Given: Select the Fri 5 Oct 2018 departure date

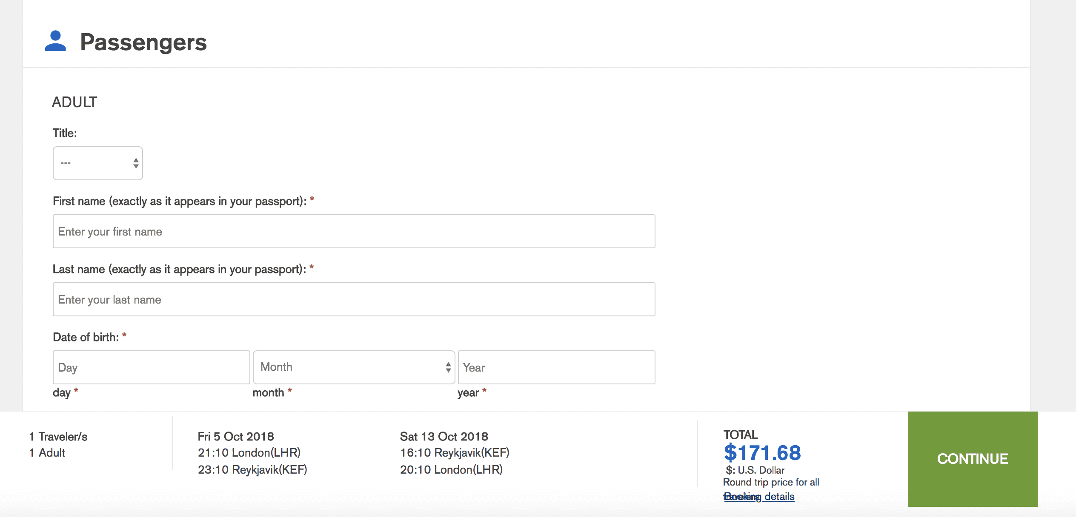Looking at the screenshot, I should point(236,437).
